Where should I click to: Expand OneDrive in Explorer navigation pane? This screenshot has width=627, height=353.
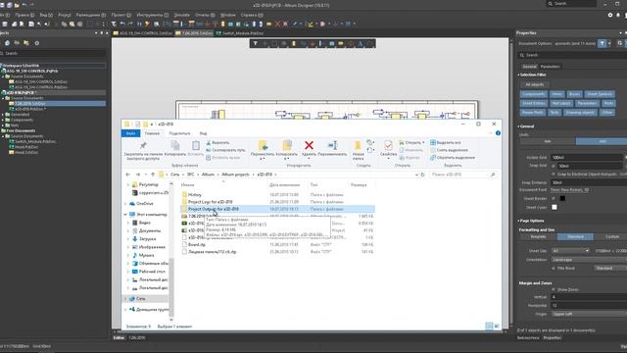pyautogui.click(x=125, y=204)
